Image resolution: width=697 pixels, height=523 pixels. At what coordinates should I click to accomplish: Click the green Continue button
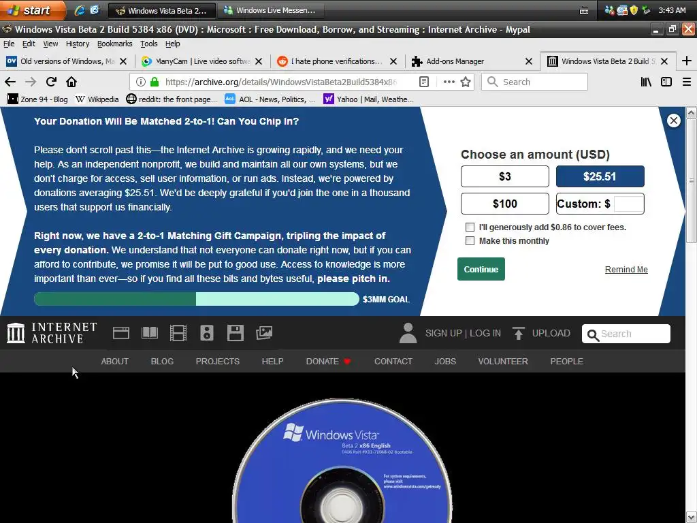[x=481, y=269]
